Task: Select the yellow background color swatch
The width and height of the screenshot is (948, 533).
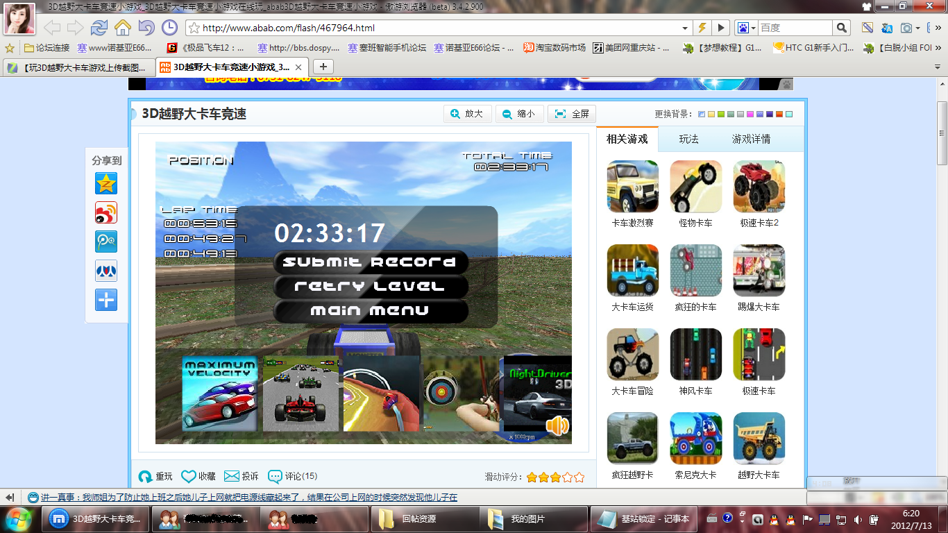Action: (x=711, y=115)
